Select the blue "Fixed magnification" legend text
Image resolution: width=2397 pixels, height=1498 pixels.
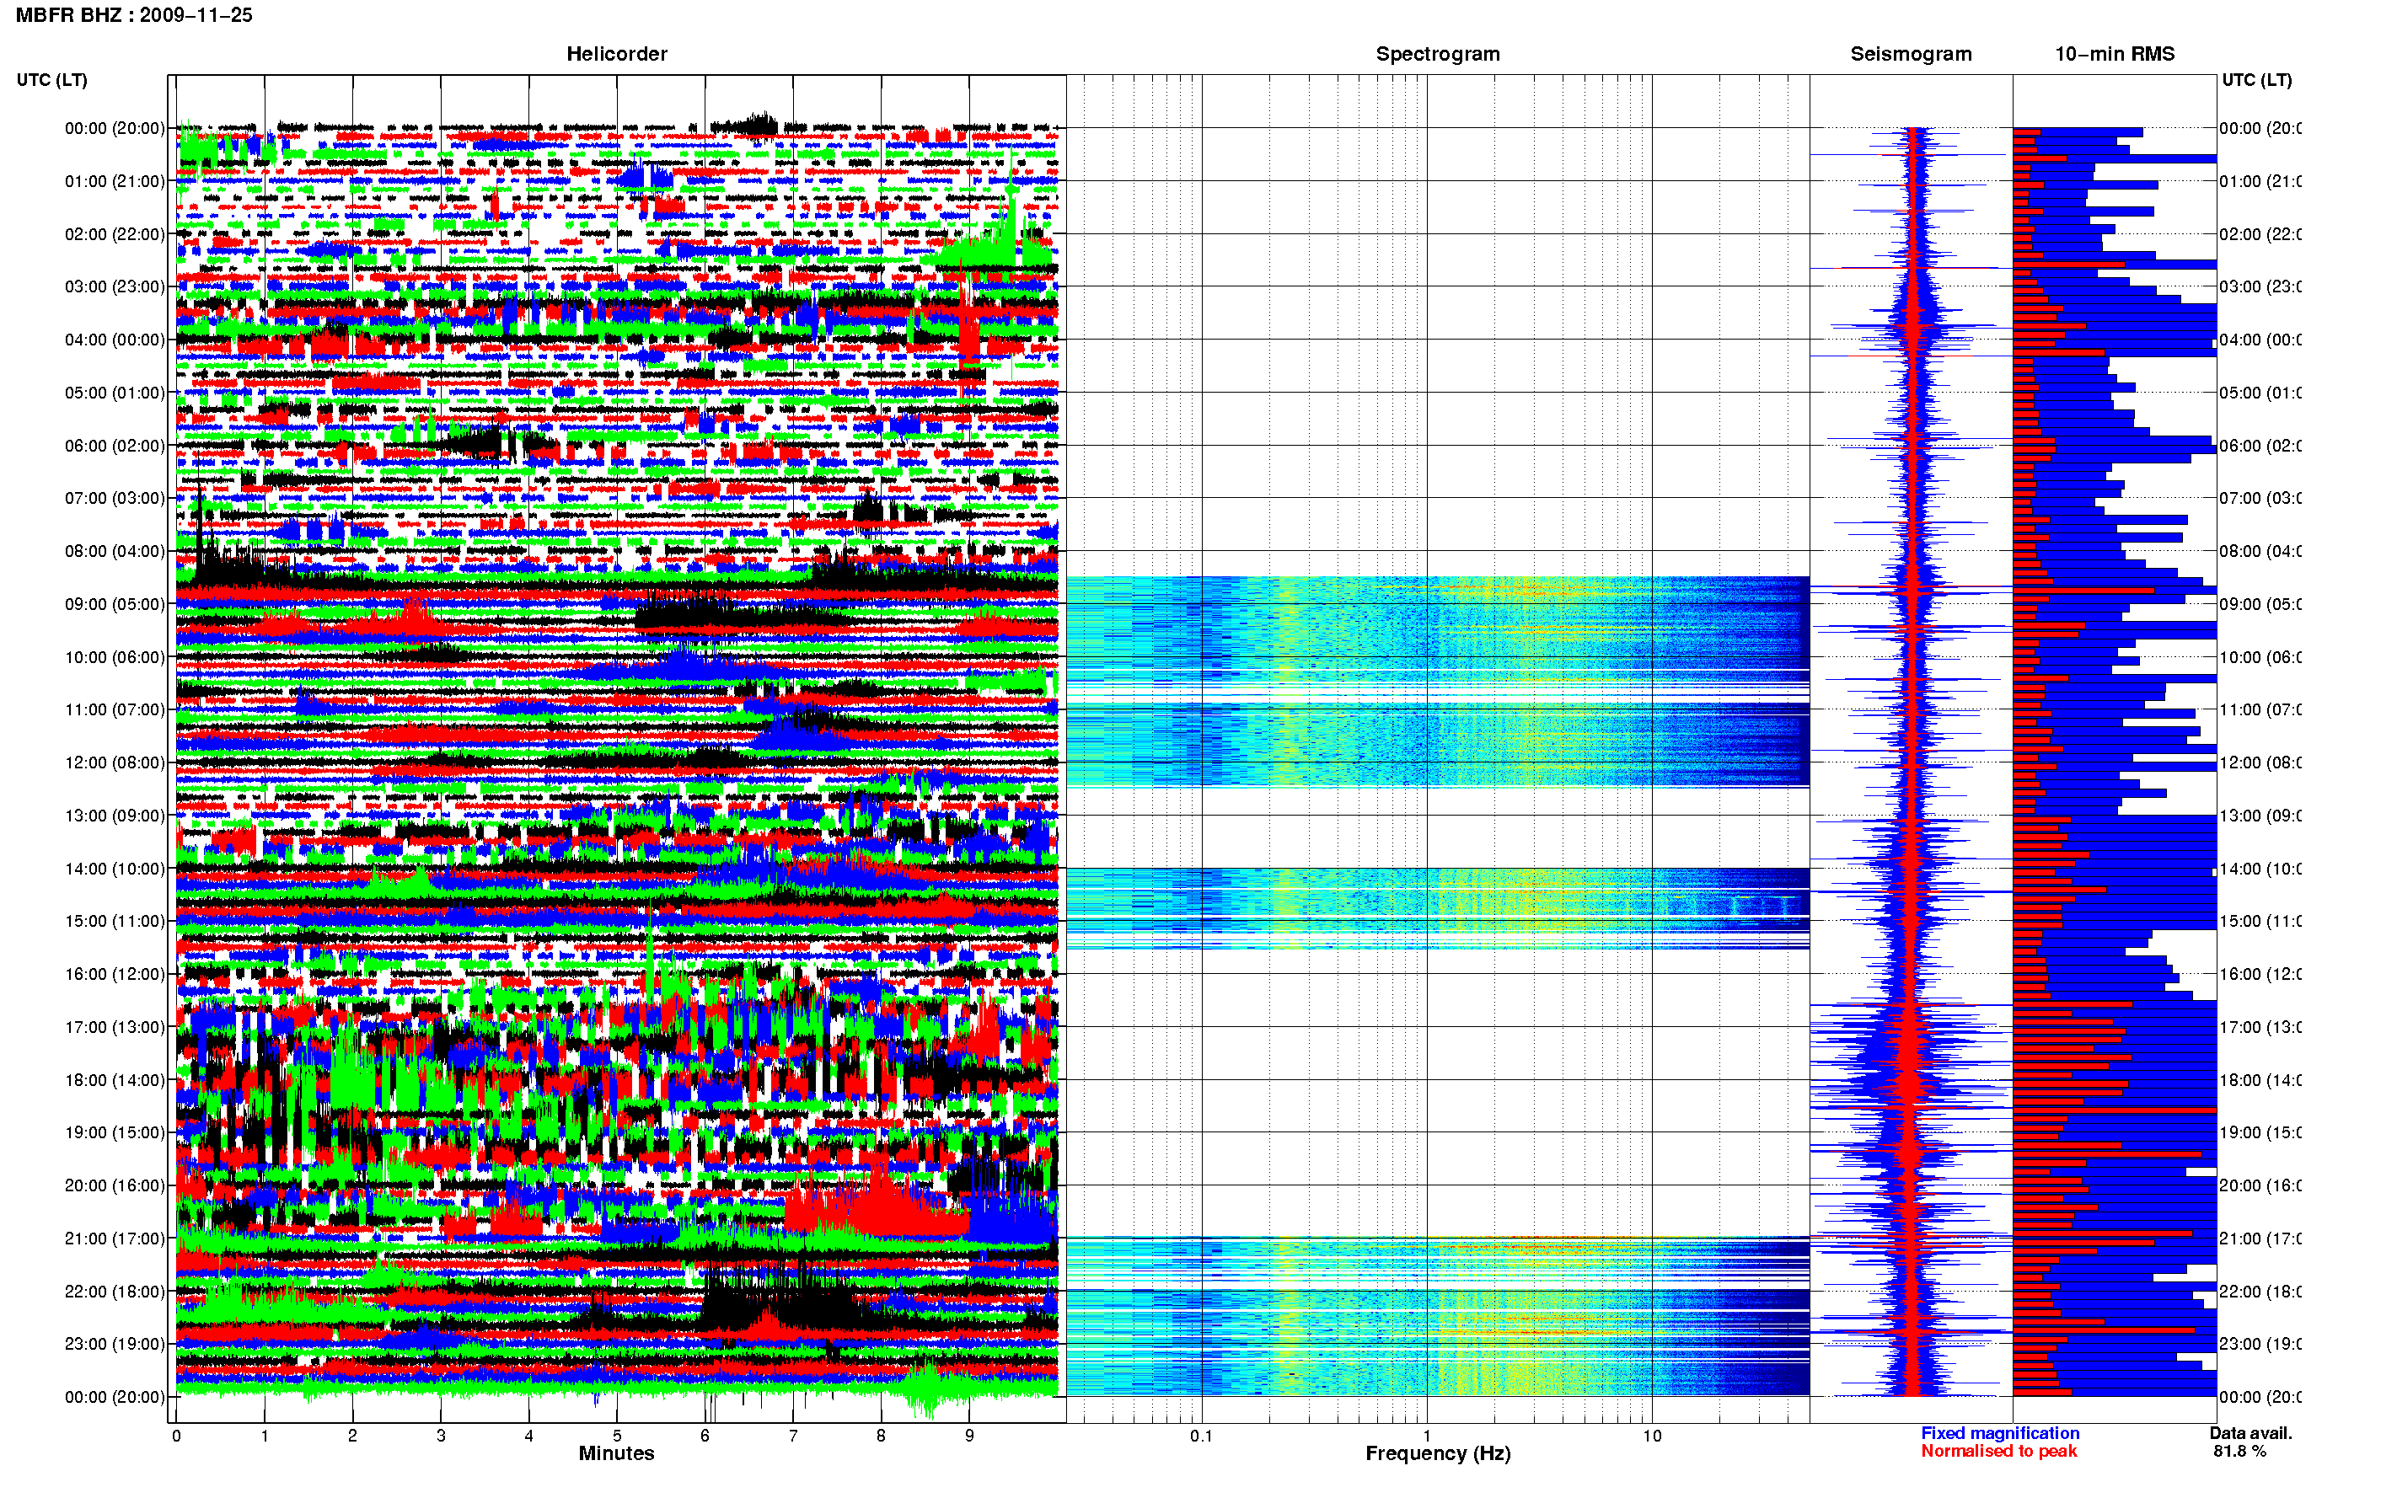tap(2000, 1434)
